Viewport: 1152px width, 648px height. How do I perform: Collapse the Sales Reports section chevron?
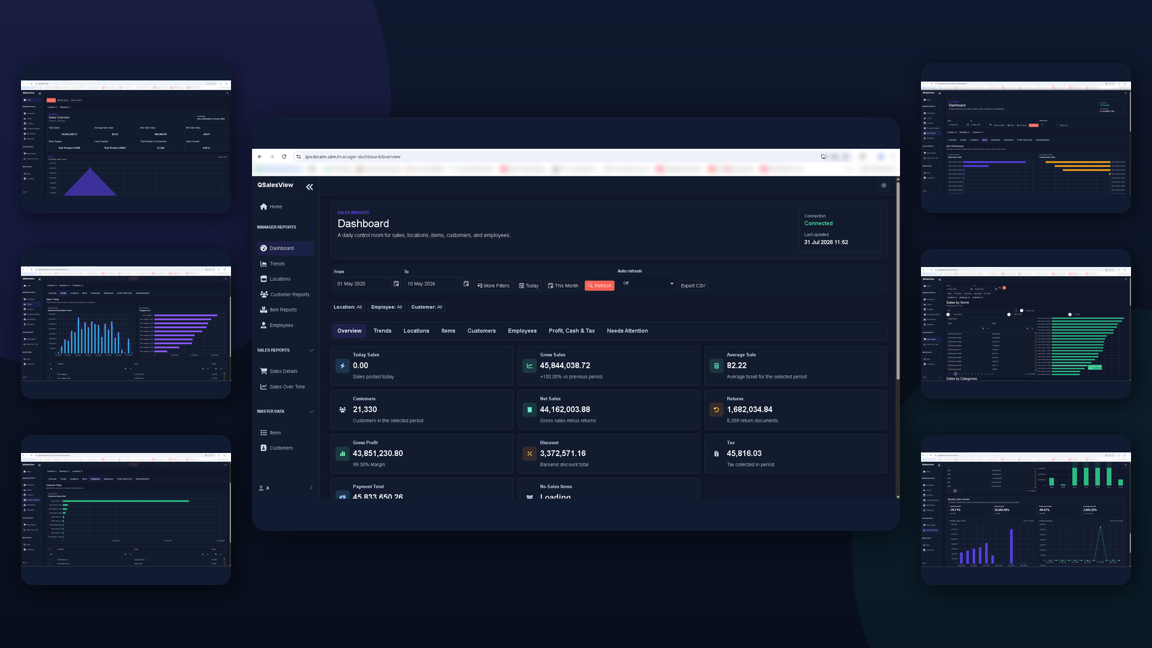coord(311,350)
